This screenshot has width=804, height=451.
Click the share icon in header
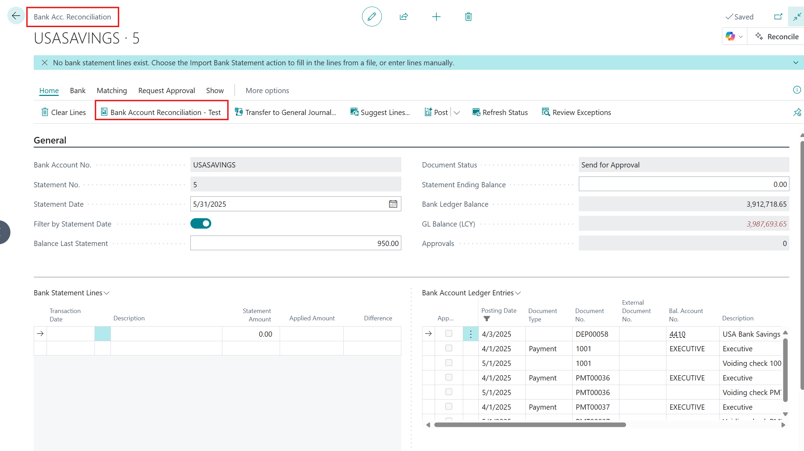404,17
